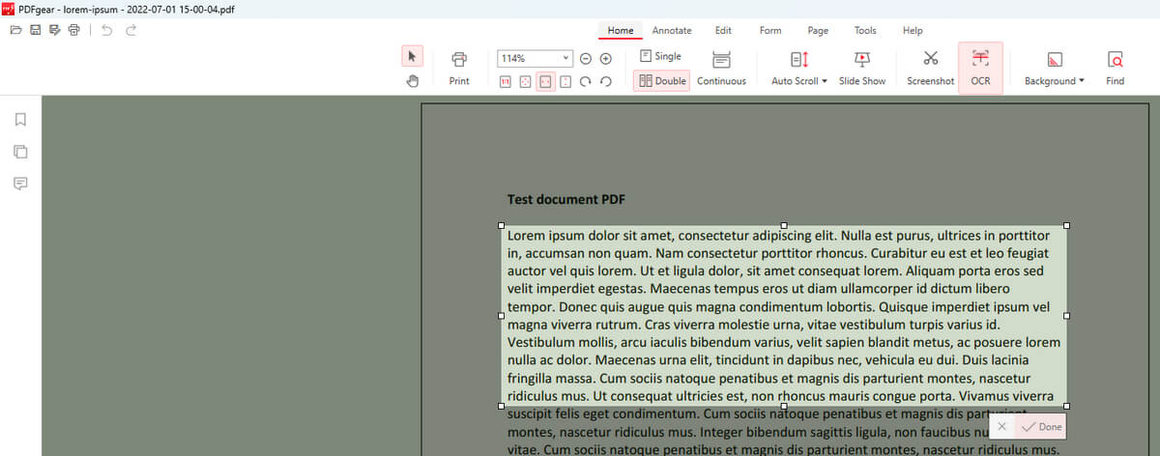Undo the last action
The width and height of the screenshot is (1160, 456).
(106, 30)
